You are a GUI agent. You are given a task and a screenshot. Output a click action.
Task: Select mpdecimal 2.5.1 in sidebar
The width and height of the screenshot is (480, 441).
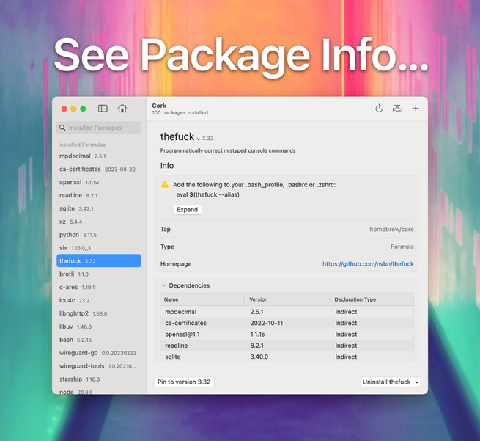(99, 156)
